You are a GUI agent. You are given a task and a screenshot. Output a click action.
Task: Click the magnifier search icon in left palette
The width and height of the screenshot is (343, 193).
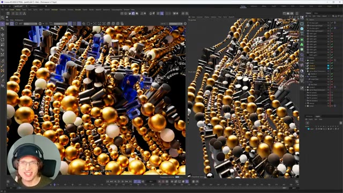point(3,18)
